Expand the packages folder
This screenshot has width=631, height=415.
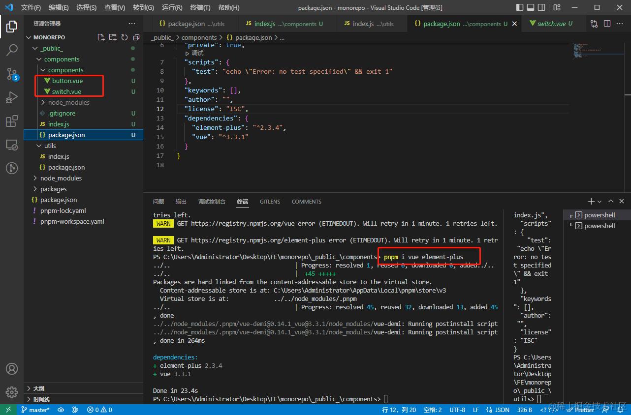(53, 189)
